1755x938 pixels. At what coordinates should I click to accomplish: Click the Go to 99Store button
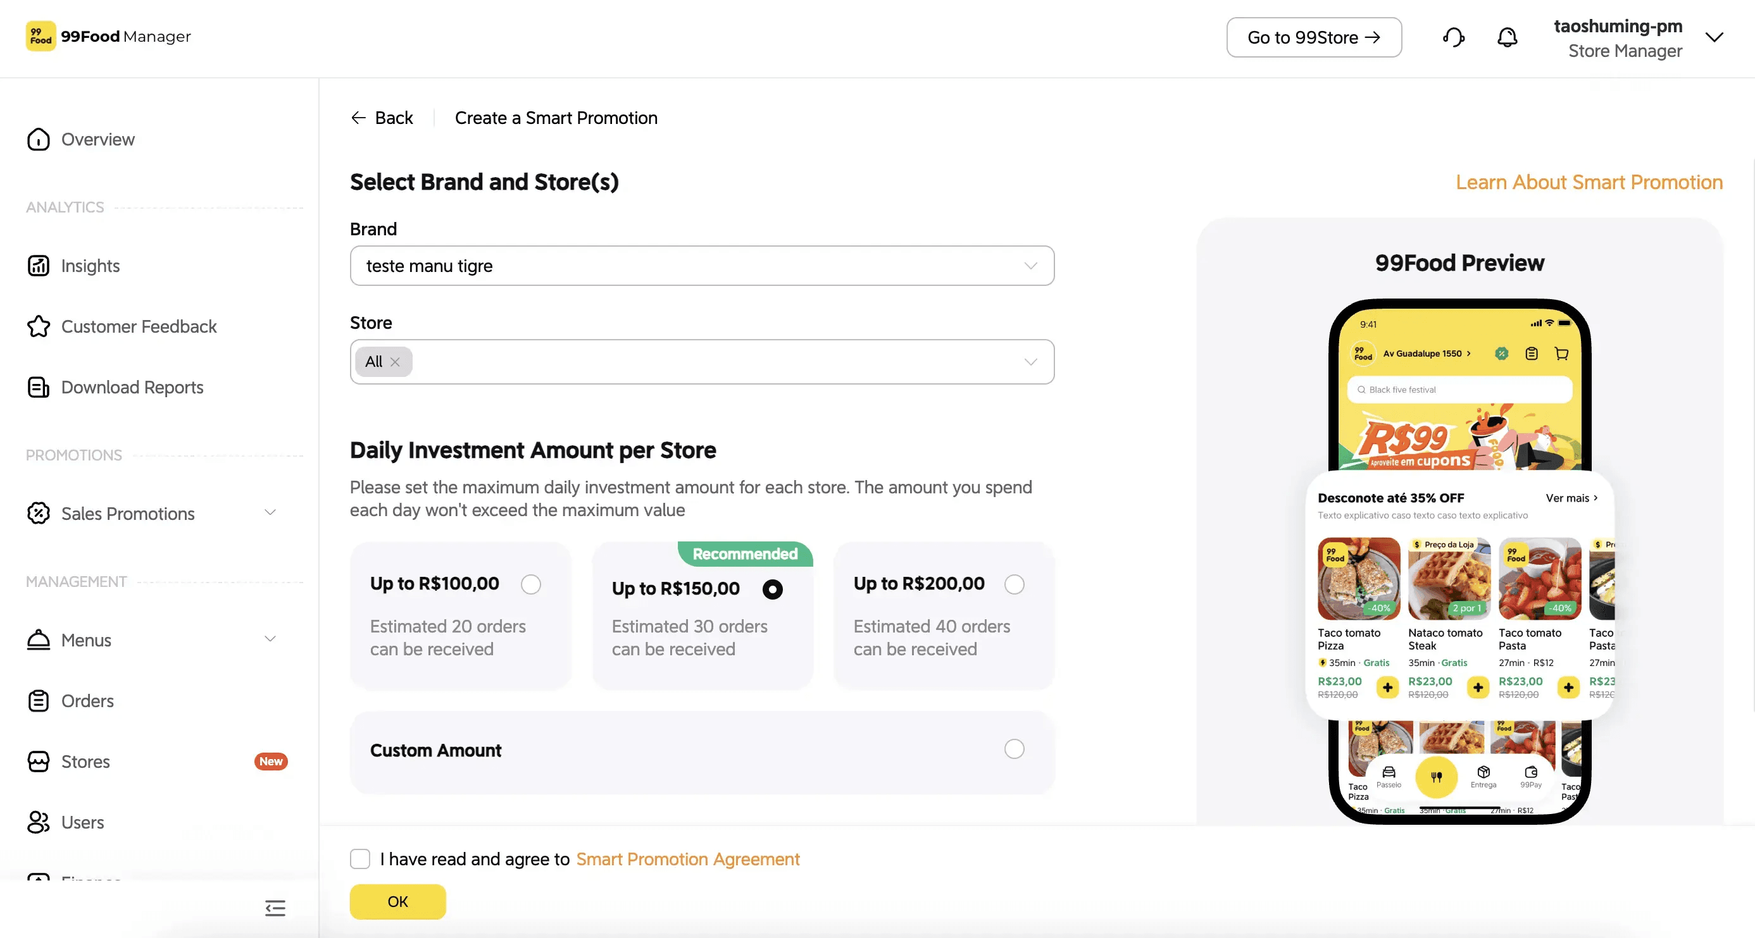pos(1315,37)
